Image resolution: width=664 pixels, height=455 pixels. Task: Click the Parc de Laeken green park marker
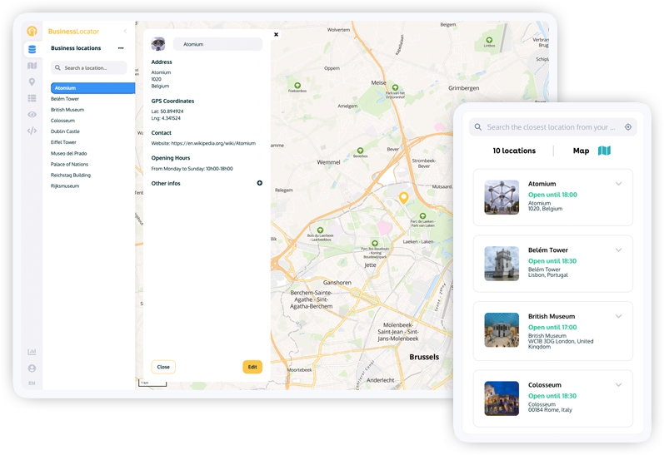click(422, 216)
